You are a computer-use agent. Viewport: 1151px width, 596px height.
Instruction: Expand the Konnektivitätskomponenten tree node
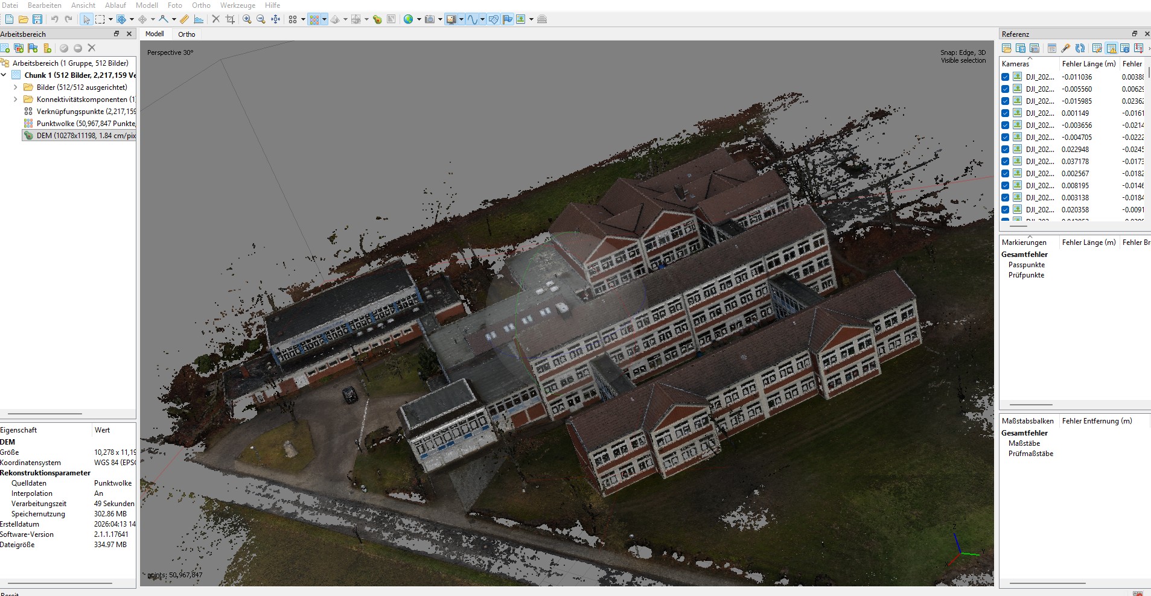(x=16, y=100)
